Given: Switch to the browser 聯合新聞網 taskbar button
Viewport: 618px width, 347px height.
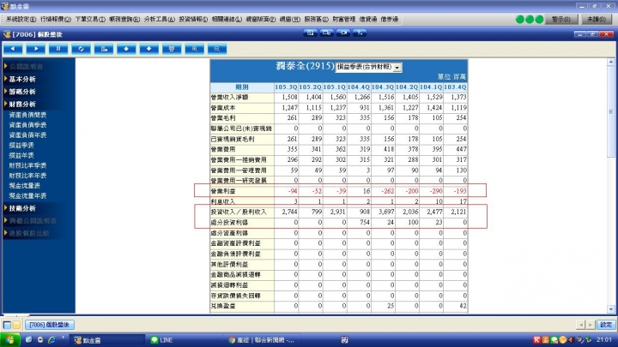Looking at the screenshot, I should [x=261, y=340].
